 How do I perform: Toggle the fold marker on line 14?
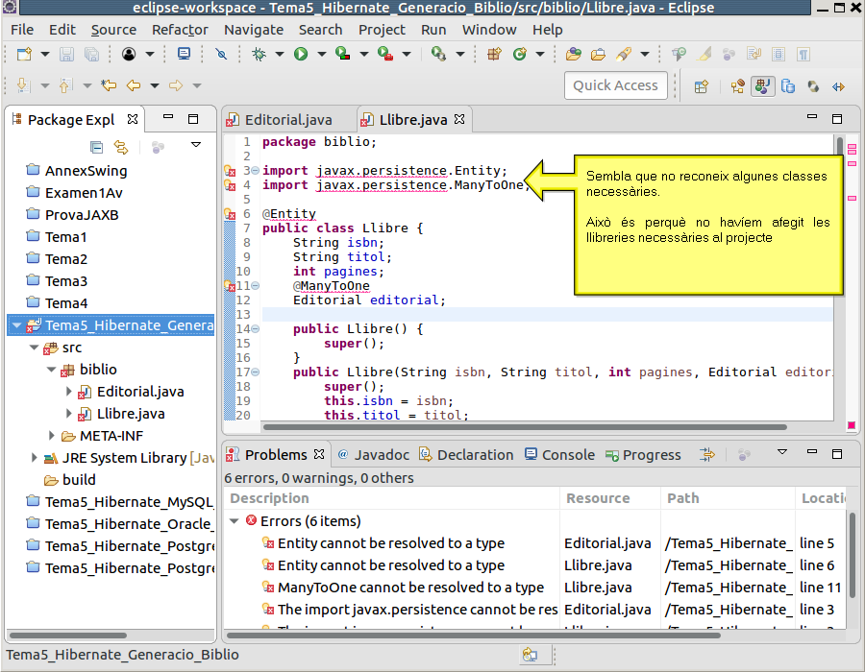tap(255, 329)
